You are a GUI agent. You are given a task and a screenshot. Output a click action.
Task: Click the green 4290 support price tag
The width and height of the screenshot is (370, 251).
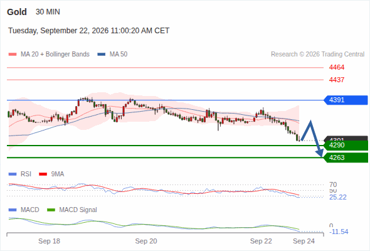pos(346,145)
